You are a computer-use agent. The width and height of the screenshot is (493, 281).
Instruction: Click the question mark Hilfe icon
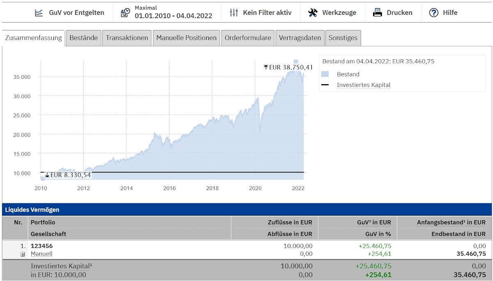click(x=433, y=13)
